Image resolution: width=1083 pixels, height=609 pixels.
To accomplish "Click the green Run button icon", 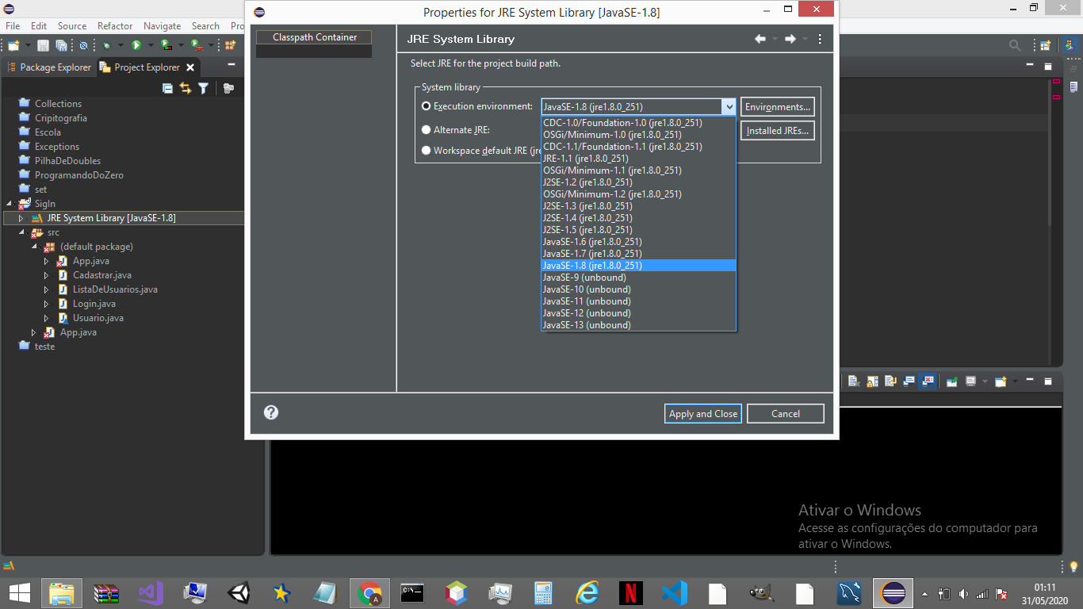I will pos(136,45).
